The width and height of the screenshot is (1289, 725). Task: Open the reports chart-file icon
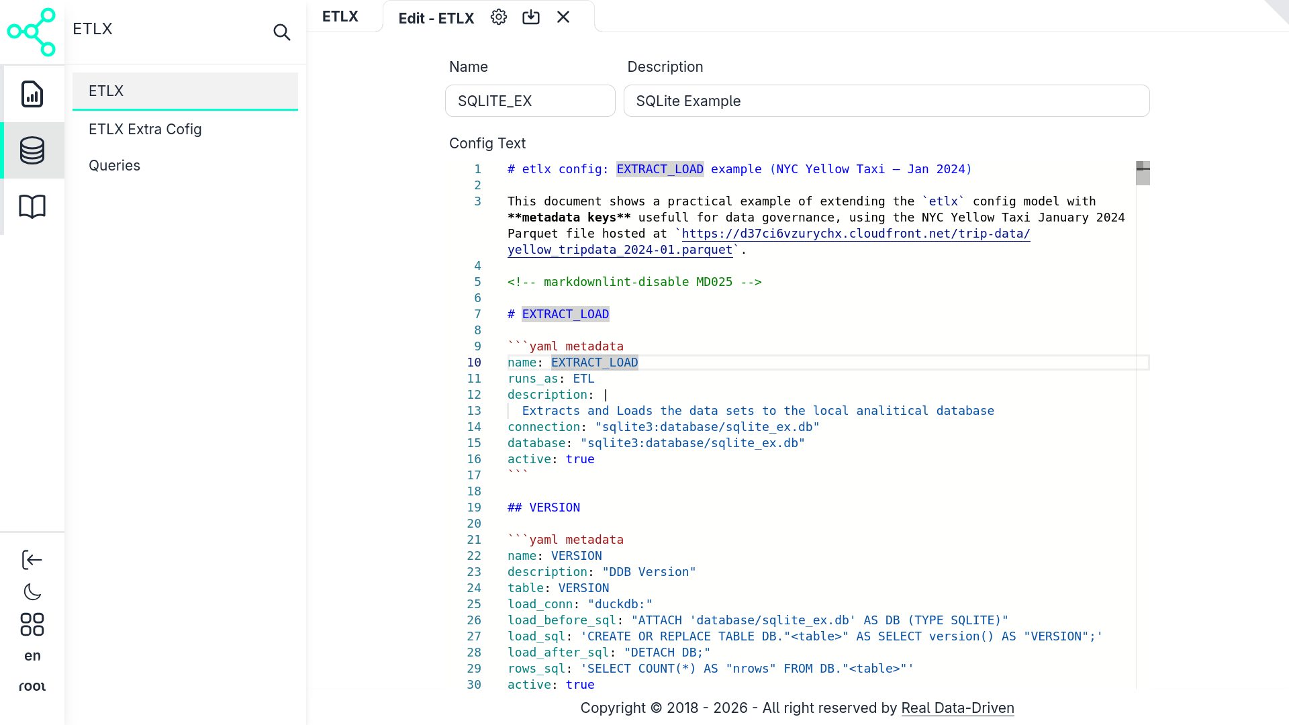point(32,94)
